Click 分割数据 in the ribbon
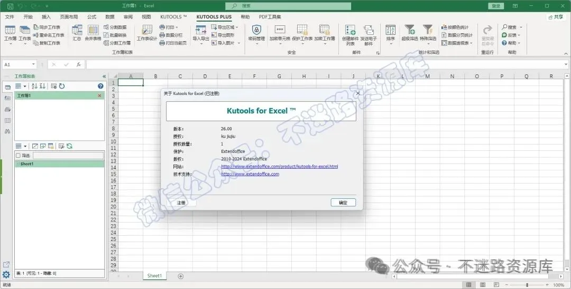This screenshot has height=289, width=571. [x=115, y=27]
